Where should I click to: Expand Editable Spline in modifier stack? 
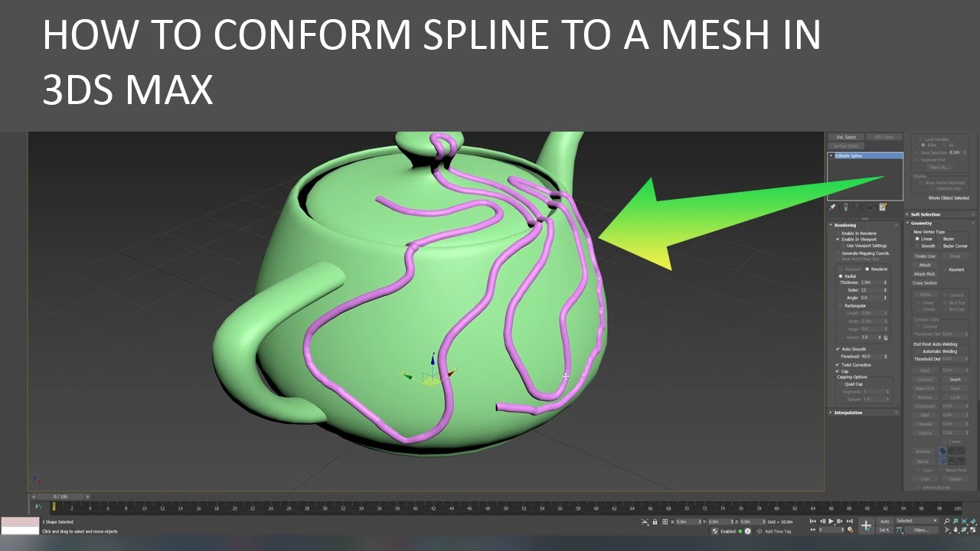point(831,155)
